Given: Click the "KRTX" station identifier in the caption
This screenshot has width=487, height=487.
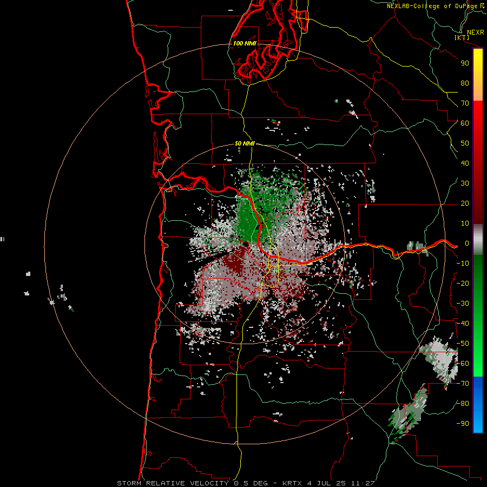Looking at the screenshot, I should click(292, 483).
